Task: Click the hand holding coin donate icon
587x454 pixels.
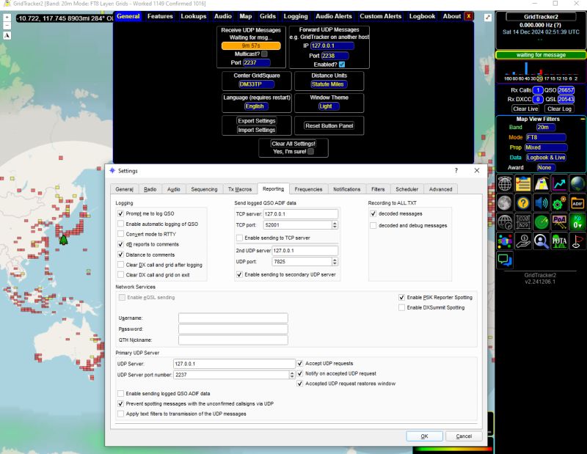Action: (523, 241)
